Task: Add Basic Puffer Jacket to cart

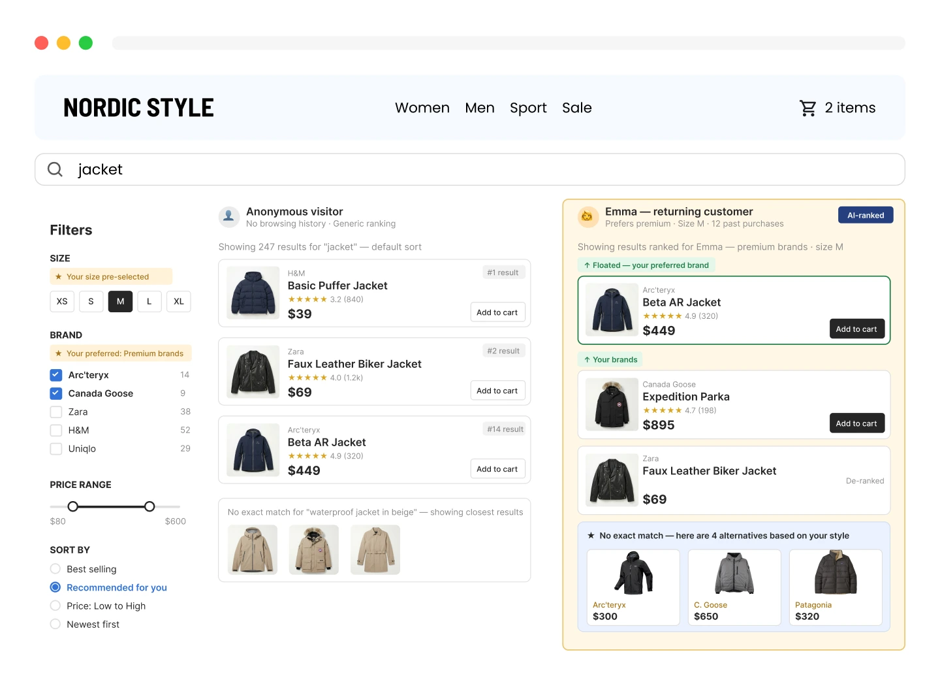Action: [x=497, y=312]
